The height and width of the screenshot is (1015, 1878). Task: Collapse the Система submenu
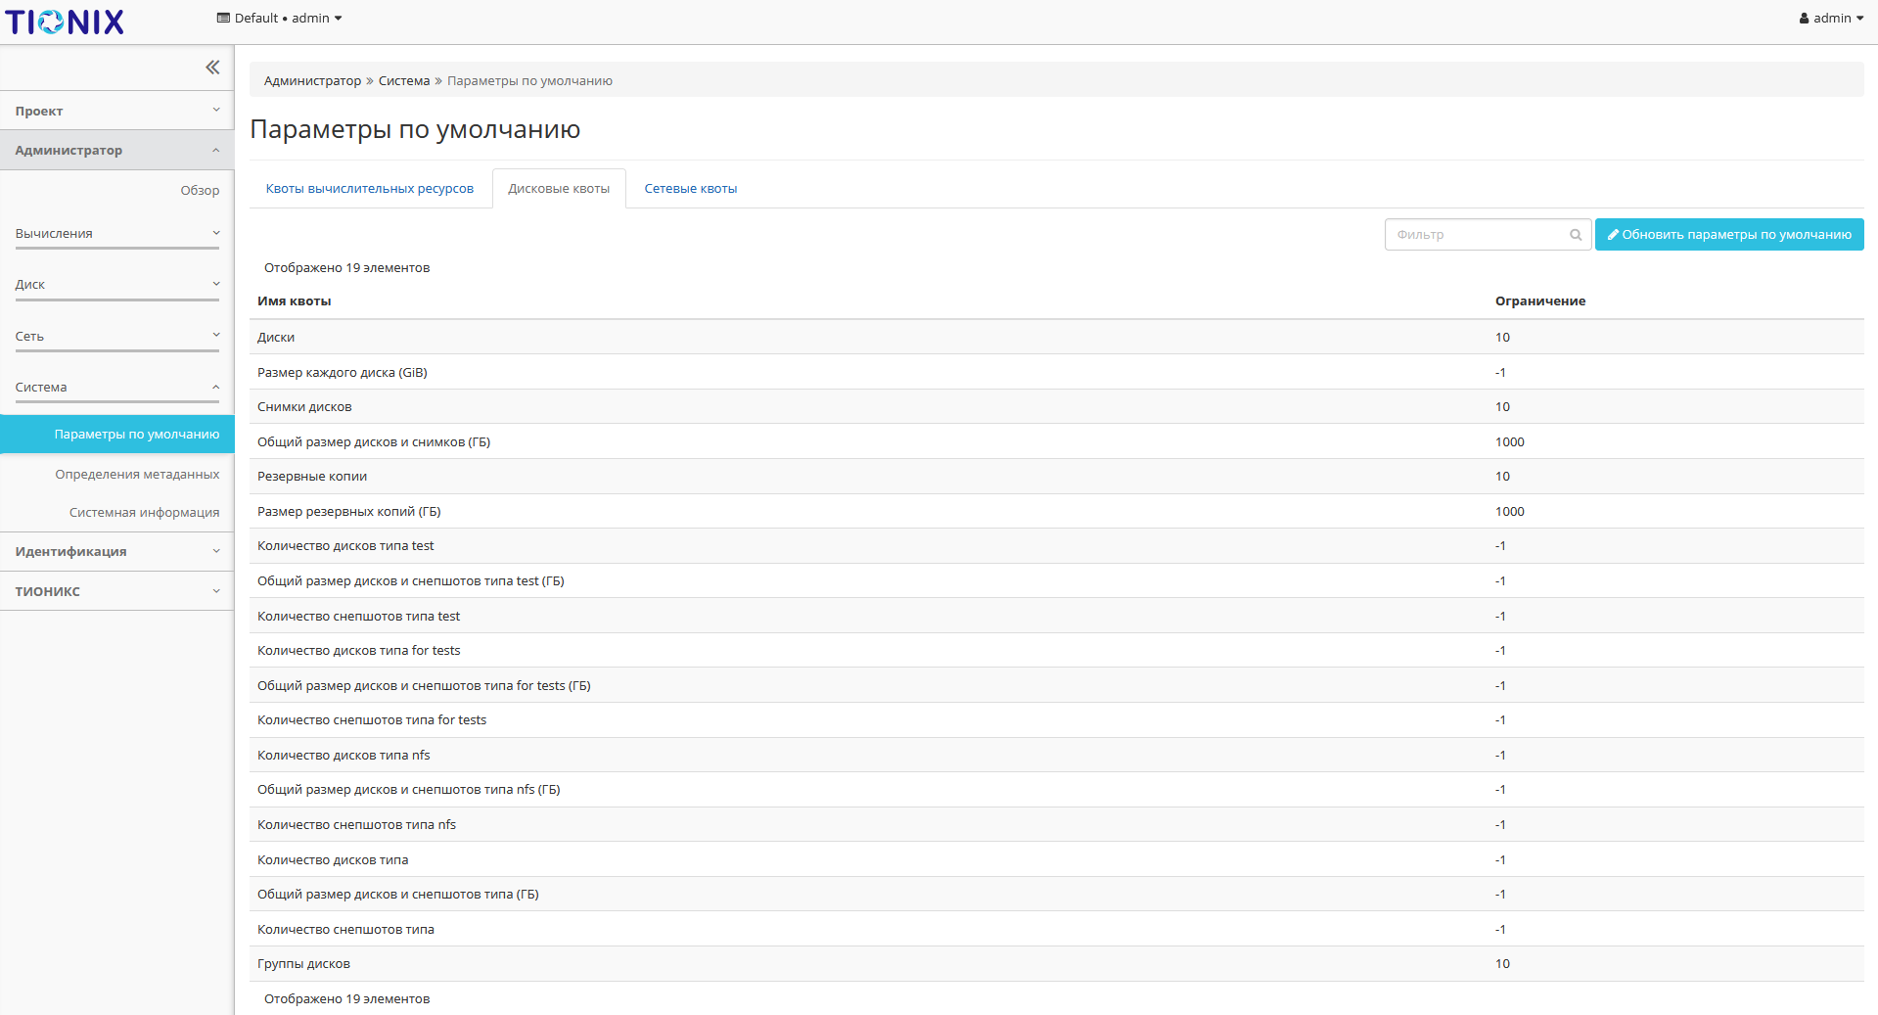pos(116,388)
